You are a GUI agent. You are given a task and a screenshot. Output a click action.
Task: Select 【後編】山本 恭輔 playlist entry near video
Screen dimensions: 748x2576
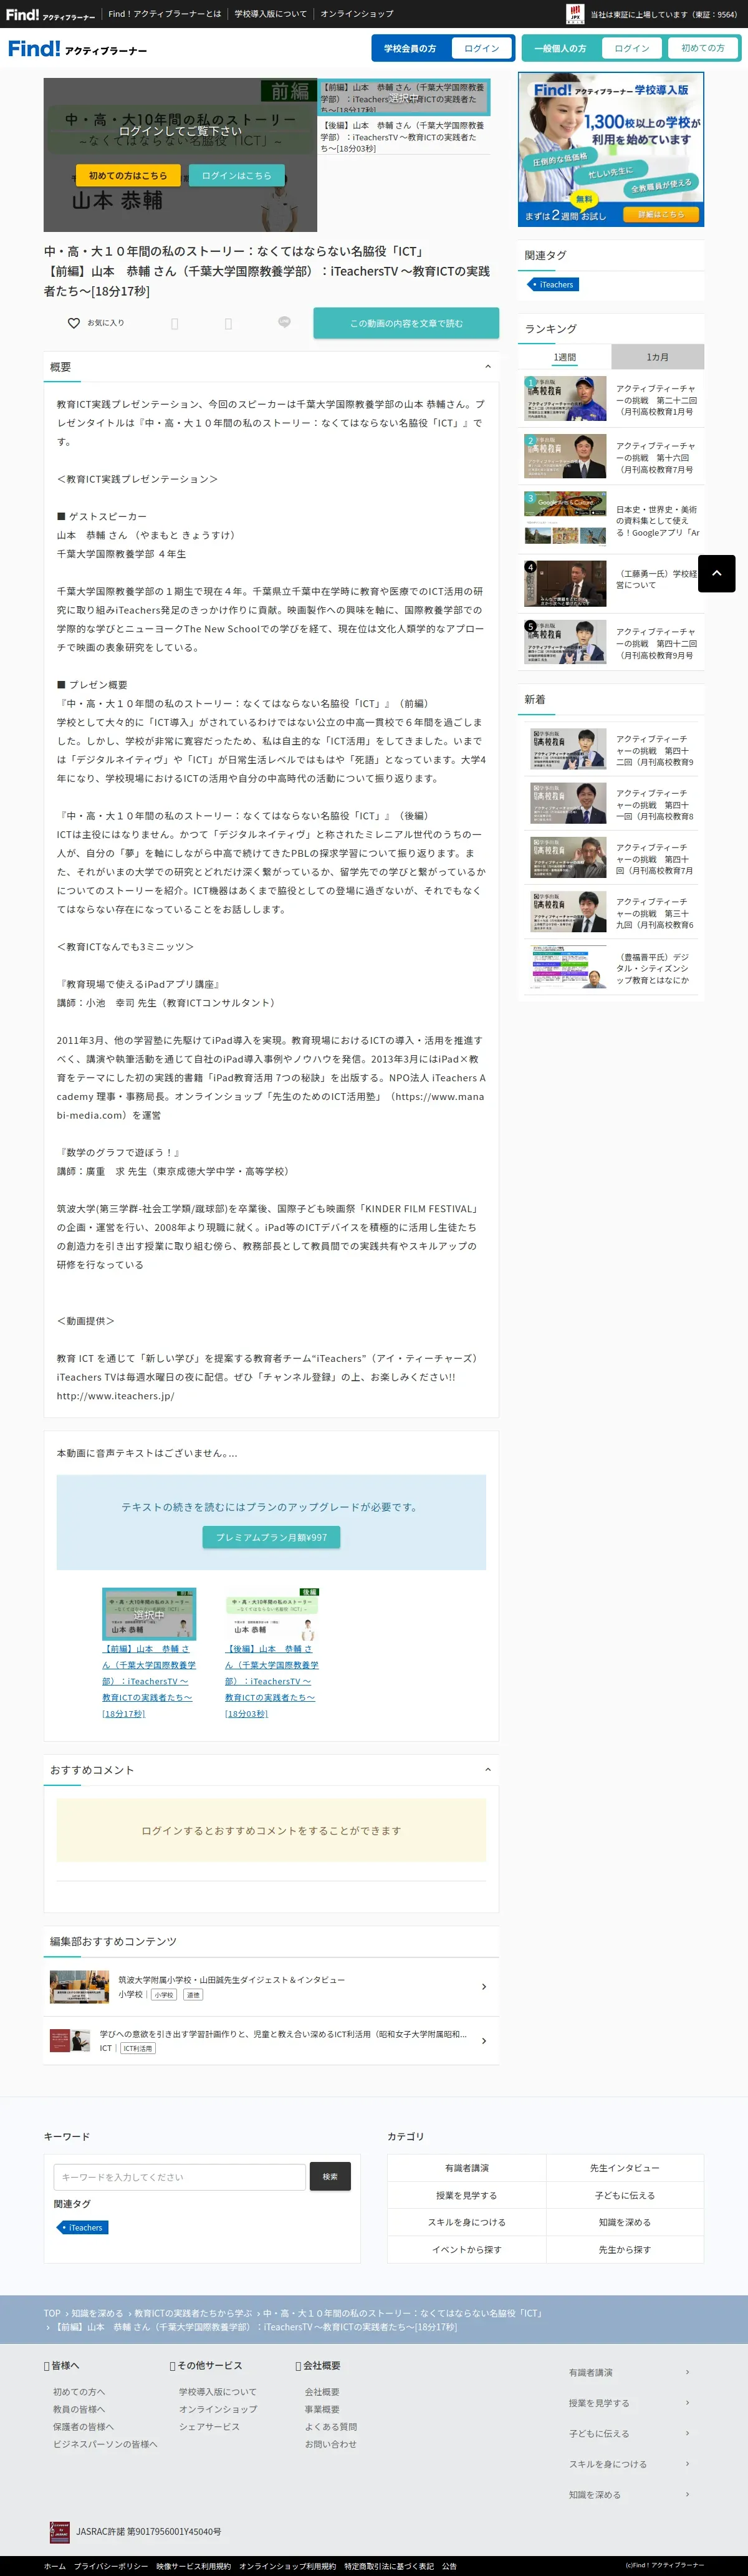[x=403, y=137]
